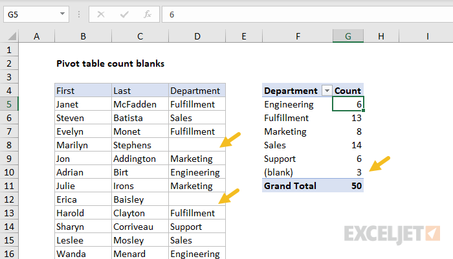The width and height of the screenshot is (453, 259).
Task: Click the Select All corner triangle
Action: [12, 36]
